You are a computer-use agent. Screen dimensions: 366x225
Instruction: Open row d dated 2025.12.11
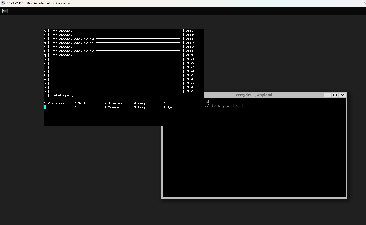73,43
